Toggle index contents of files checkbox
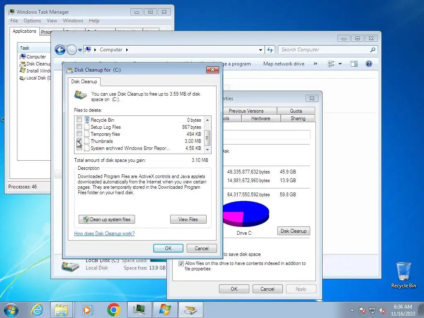Image resolution: width=424 pixels, height=318 pixels. [x=181, y=263]
